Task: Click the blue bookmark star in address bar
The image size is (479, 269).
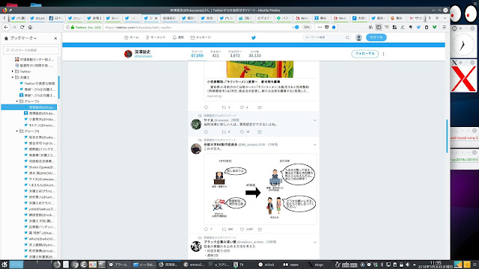Action: coord(334,27)
